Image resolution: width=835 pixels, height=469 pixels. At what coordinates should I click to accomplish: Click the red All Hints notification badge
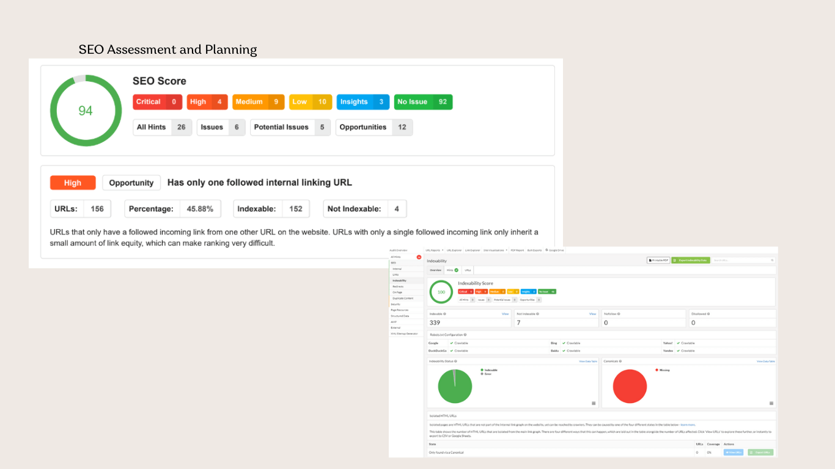(x=419, y=257)
